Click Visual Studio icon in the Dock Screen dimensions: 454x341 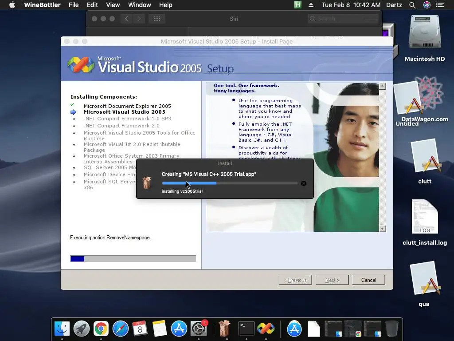266,329
